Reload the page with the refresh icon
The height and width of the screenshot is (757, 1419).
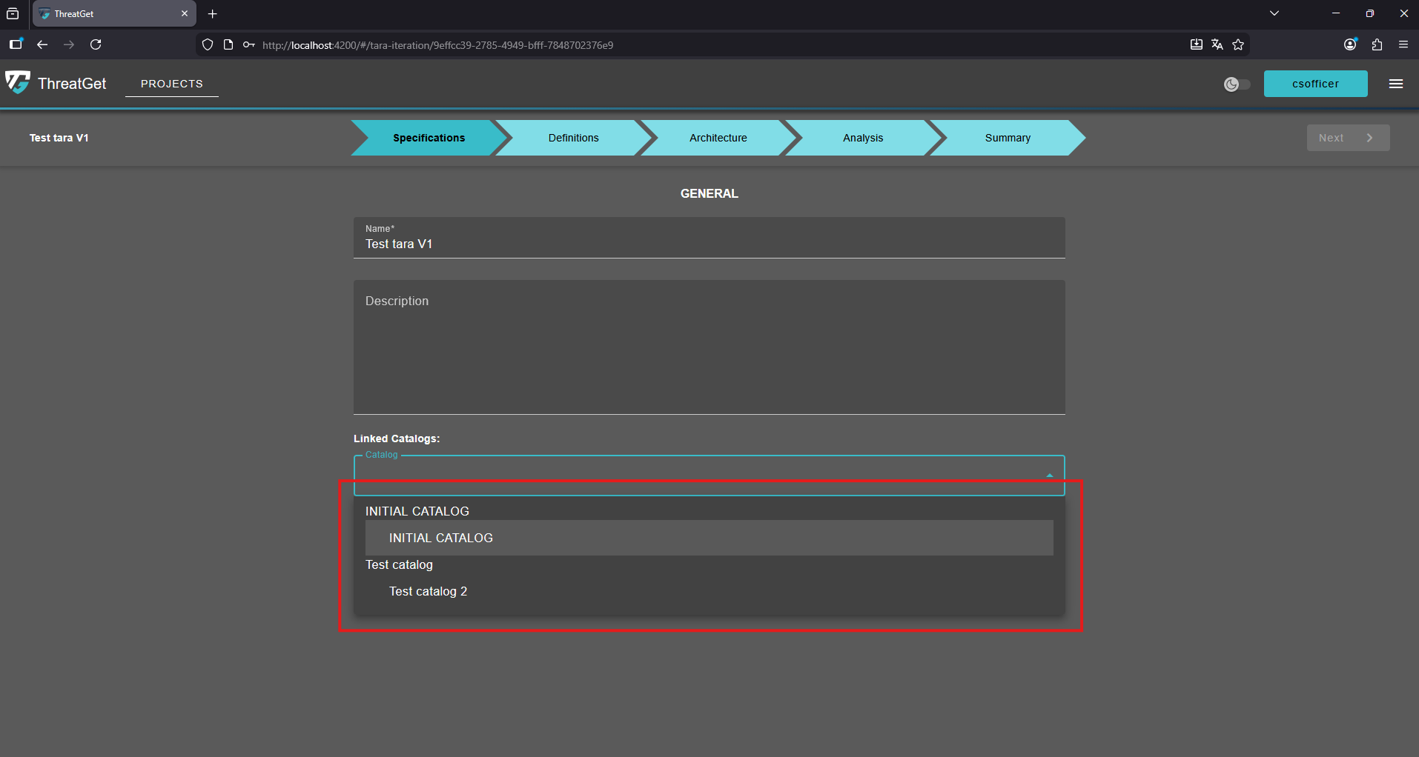[96, 44]
